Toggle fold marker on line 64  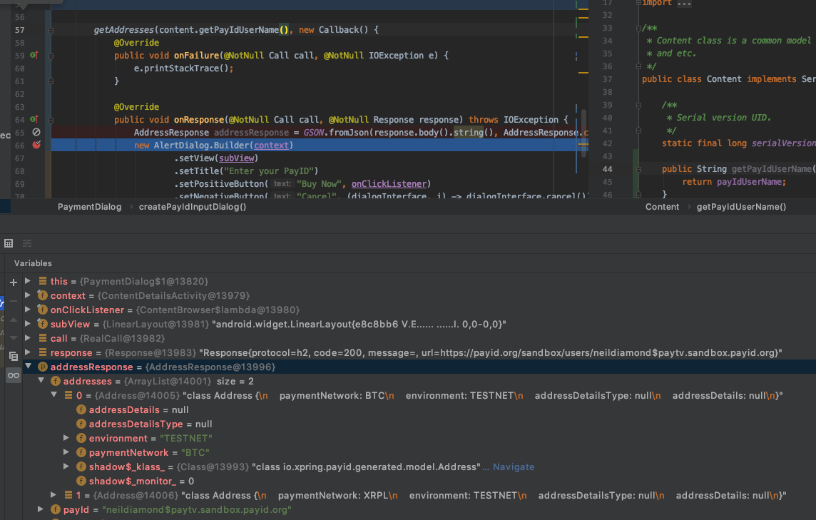(51, 120)
